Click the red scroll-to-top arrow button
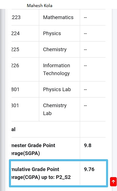 coord(113,182)
